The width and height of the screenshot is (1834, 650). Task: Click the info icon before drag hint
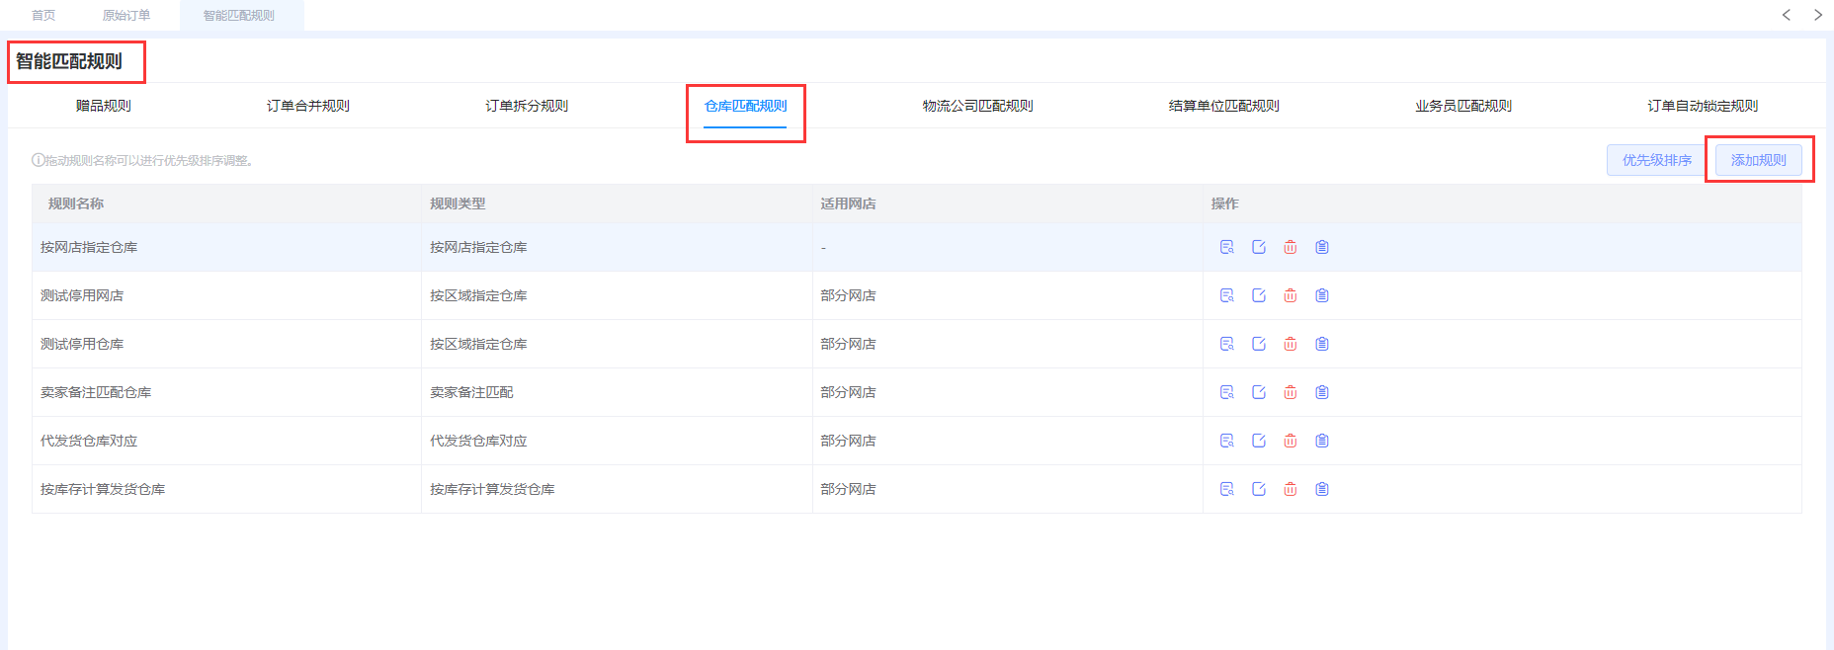(38, 160)
